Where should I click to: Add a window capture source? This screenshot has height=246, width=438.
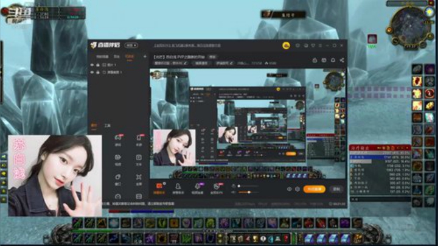pos(118,179)
